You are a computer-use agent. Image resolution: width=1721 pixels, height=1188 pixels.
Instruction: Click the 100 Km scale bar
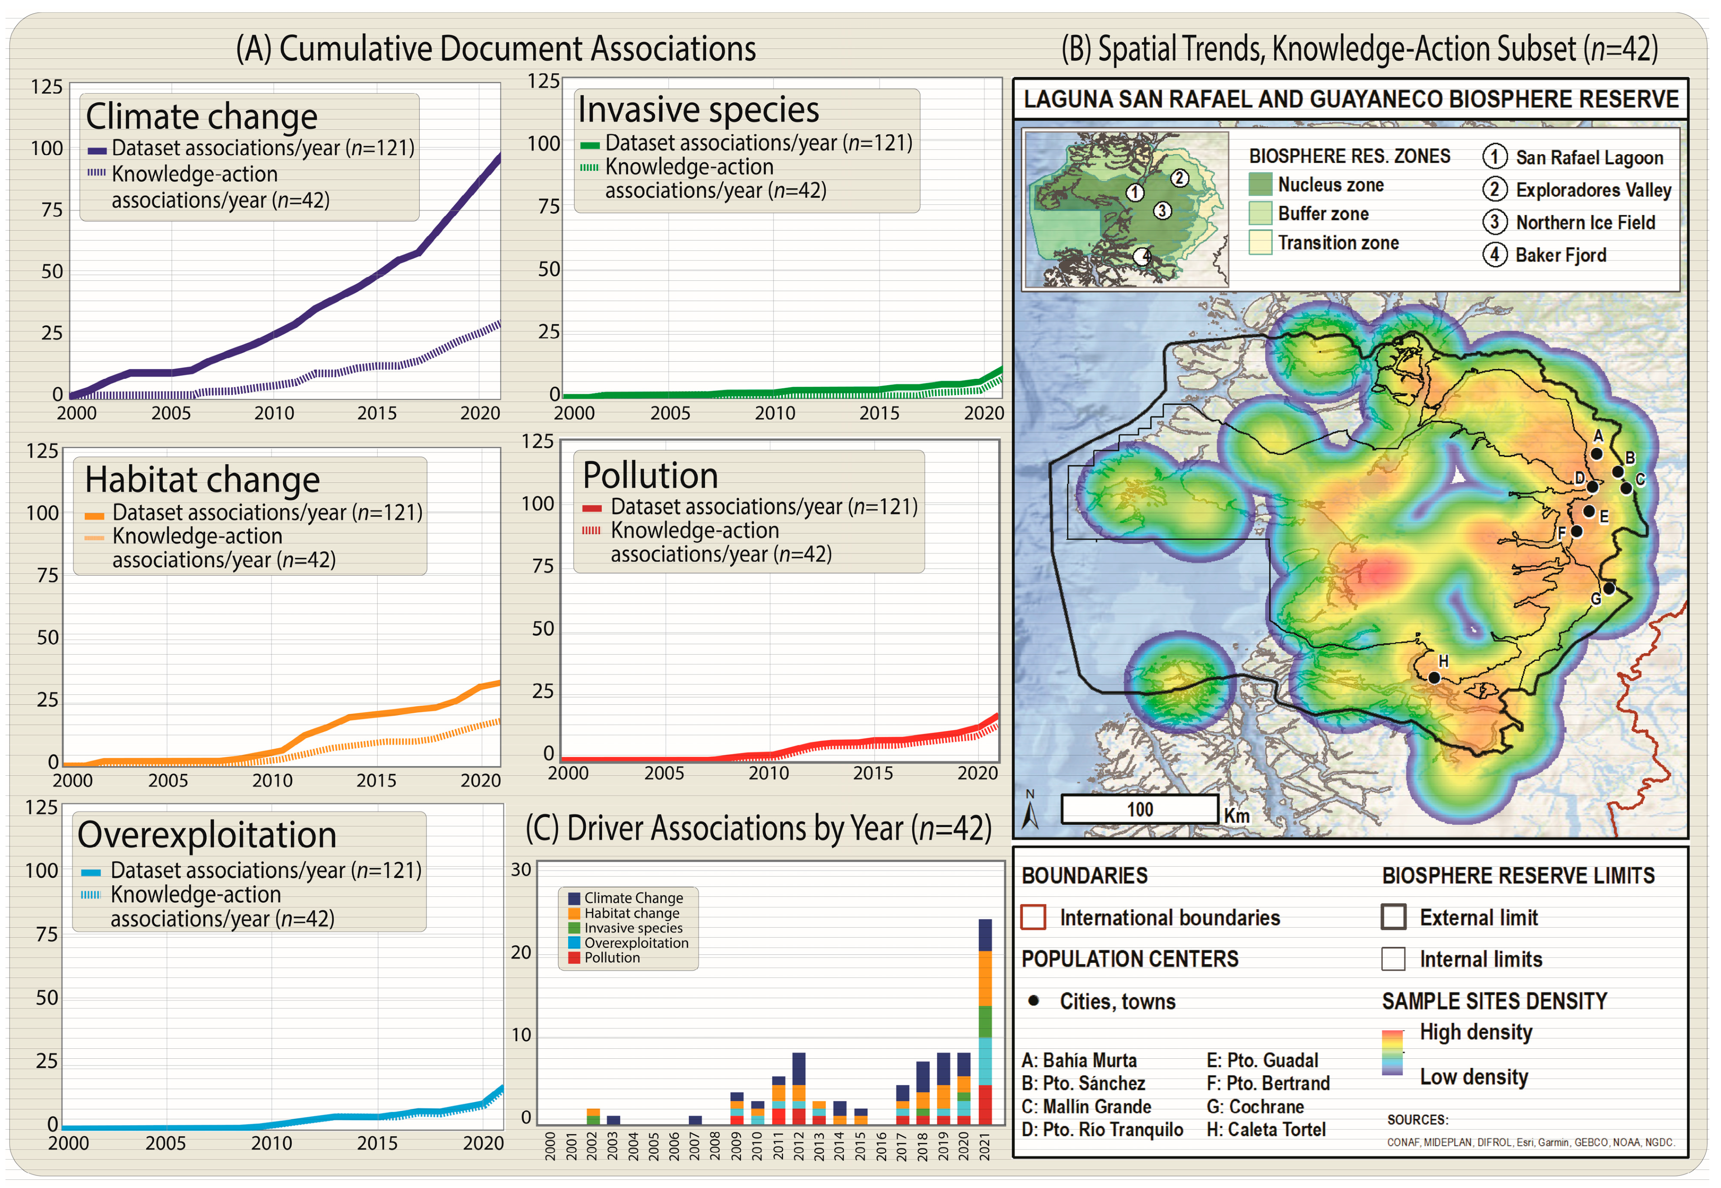1139,809
